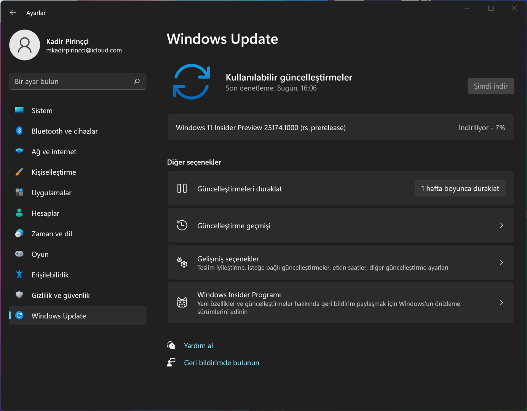Pause updates with 1 hafta boyunca duraklat
The height and width of the screenshot is (411, 527).
click(460, 188)
